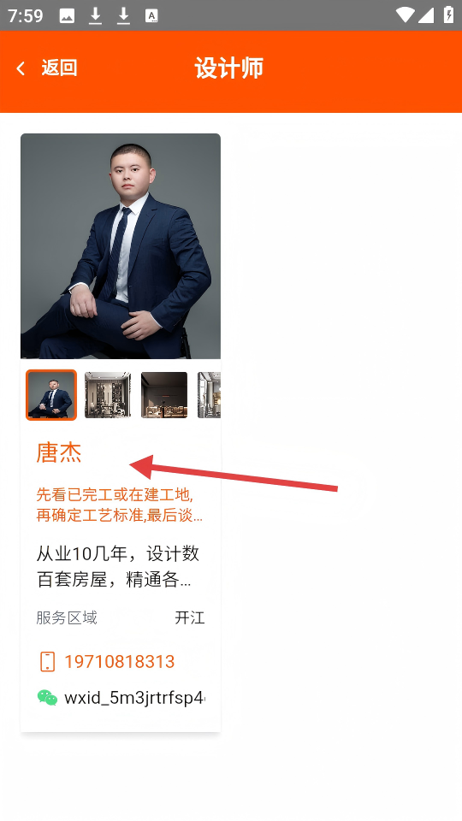This screenshot has height=821, width=462.
Task: Select the third dark interior thumbnail
Action: click(164, 395)
